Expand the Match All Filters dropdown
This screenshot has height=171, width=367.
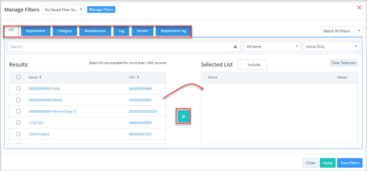coord(341,31)
